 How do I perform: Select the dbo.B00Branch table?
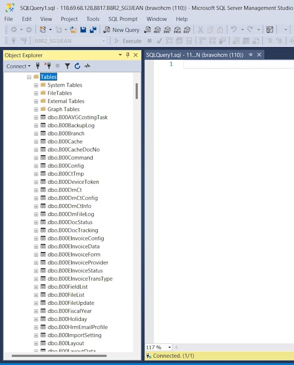click(x=66, y=134)
